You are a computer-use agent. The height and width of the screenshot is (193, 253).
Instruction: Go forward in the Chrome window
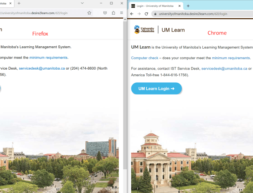pyautogui.click(x=139, y=14)
